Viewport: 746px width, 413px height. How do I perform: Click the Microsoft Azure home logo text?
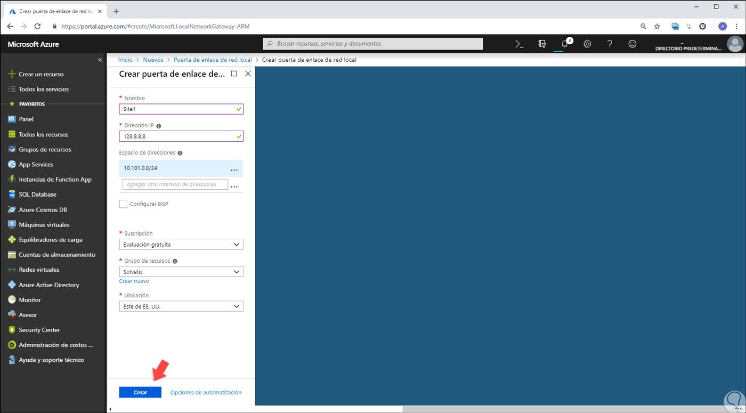[34, 44]
